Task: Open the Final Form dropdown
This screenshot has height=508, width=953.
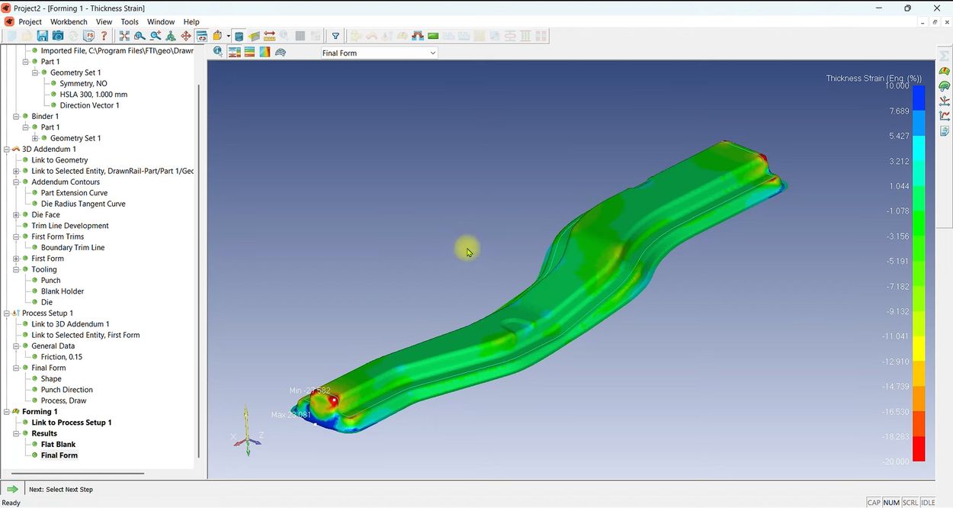Action: [x=379, y=53]
